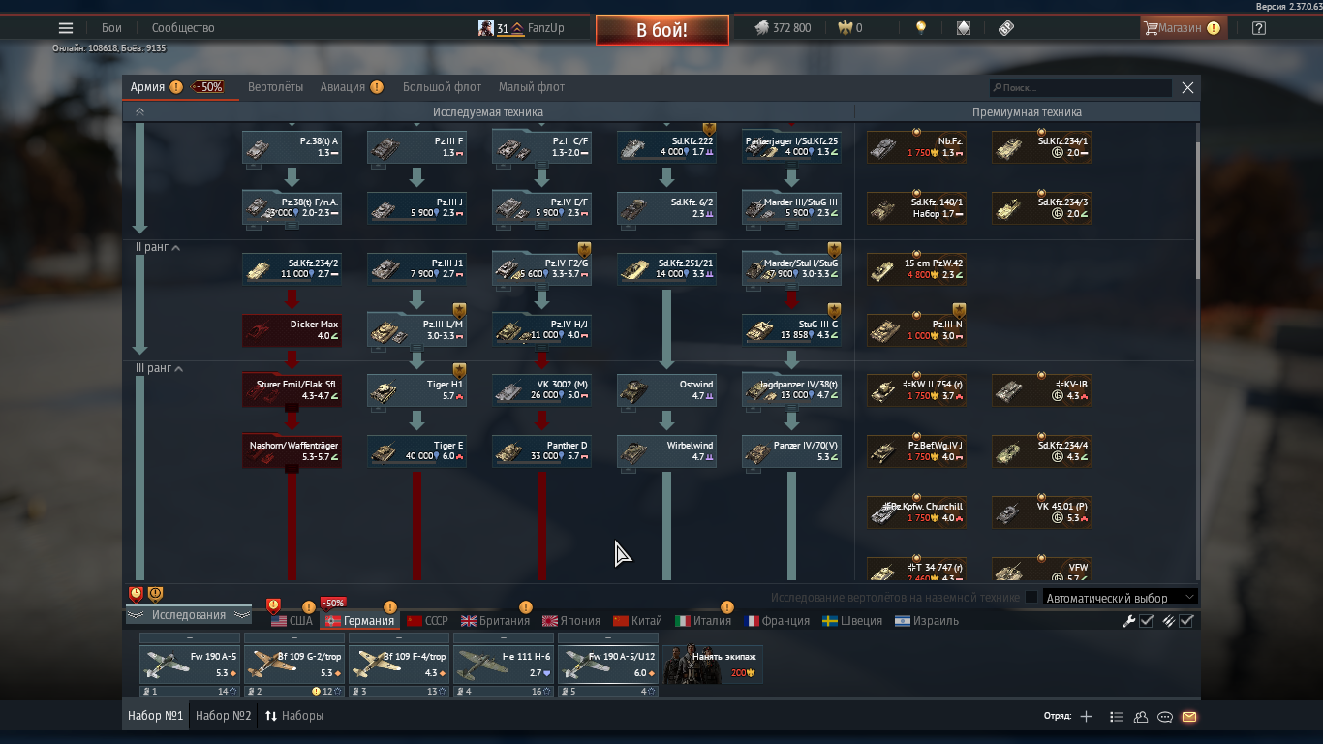Open the Автоматический выбор dropdown

click(1122, 598)
